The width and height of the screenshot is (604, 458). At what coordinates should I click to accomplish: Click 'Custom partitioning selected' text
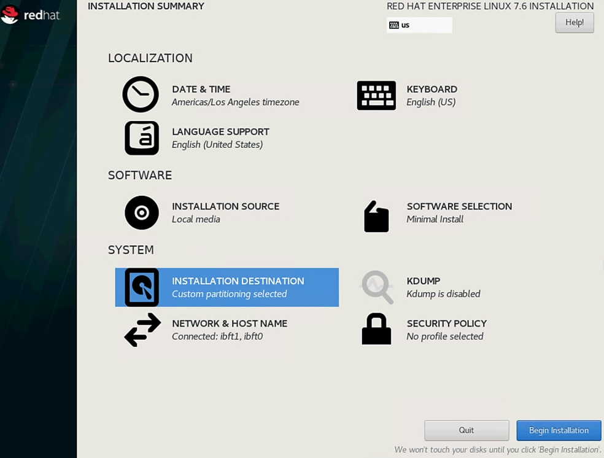click(x=229, y=294)
